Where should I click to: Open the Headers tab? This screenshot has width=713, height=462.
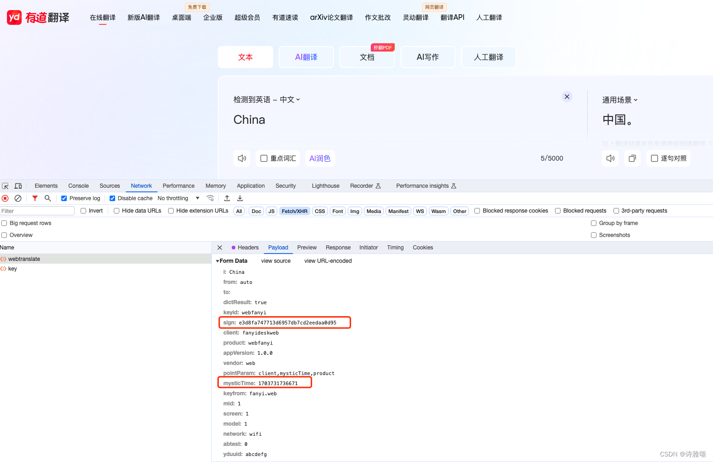245,248
